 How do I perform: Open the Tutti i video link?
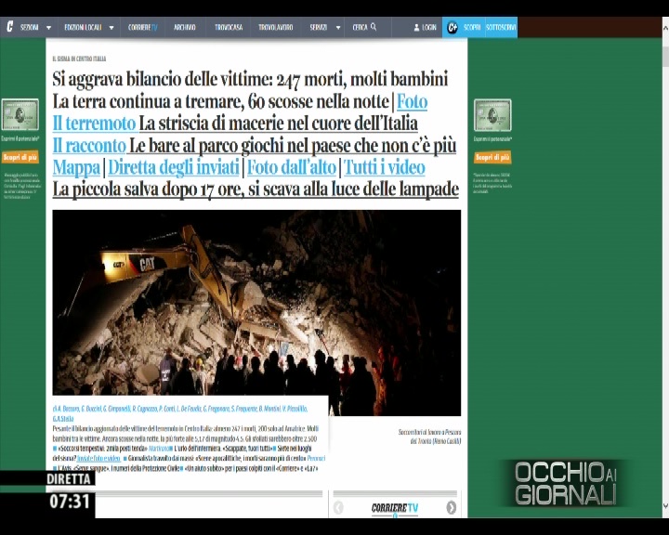[x=385, y=167]
